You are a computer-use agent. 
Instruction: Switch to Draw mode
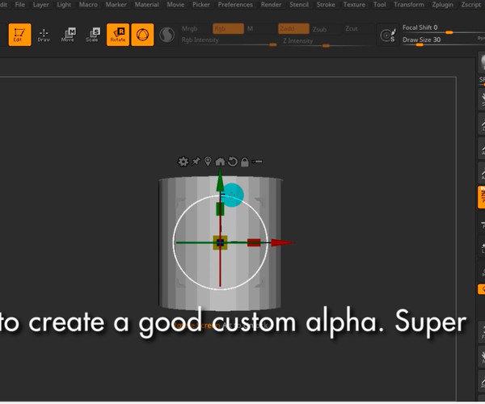coord(44,35)
